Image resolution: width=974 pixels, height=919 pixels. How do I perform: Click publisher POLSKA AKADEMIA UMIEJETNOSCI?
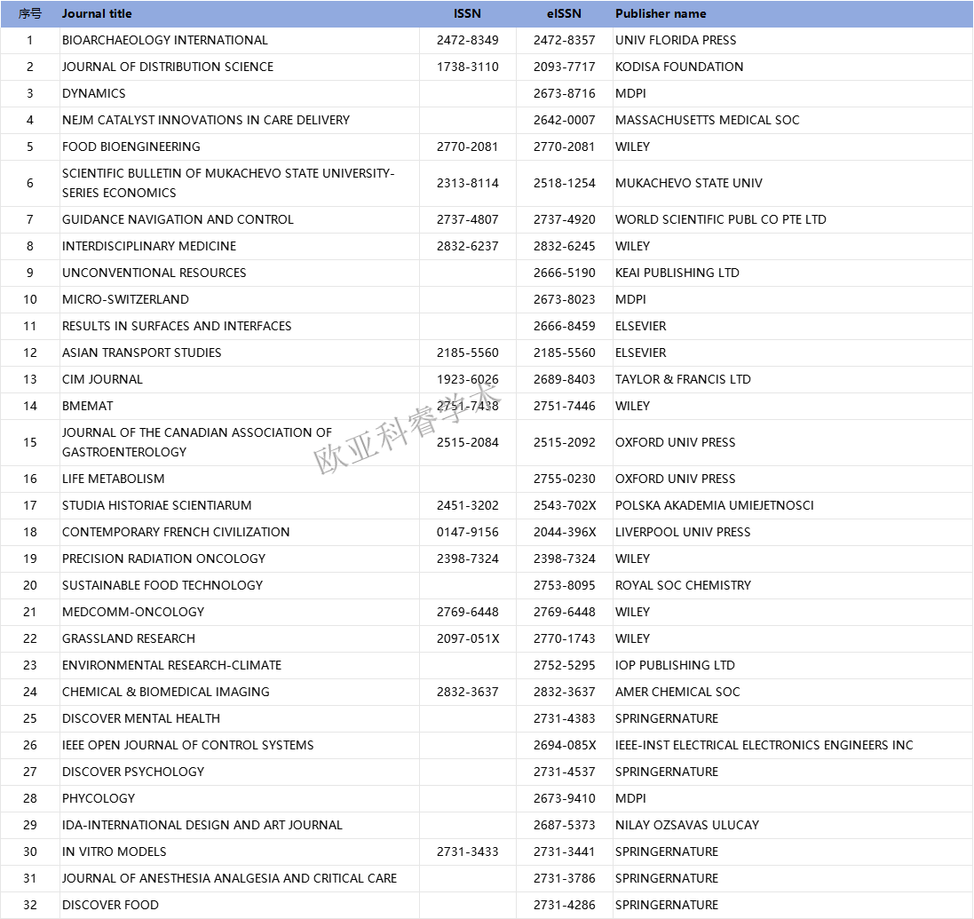(x=715, y=506)
